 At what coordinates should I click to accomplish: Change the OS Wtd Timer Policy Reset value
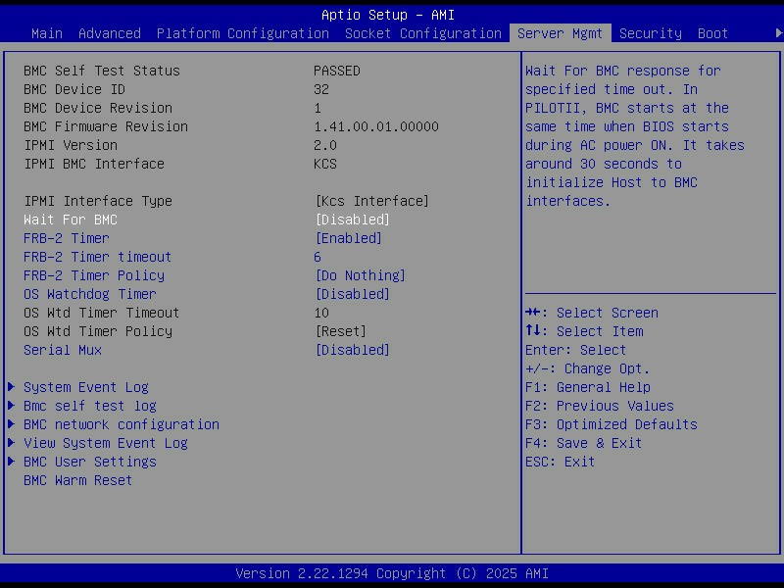point(340,331)
